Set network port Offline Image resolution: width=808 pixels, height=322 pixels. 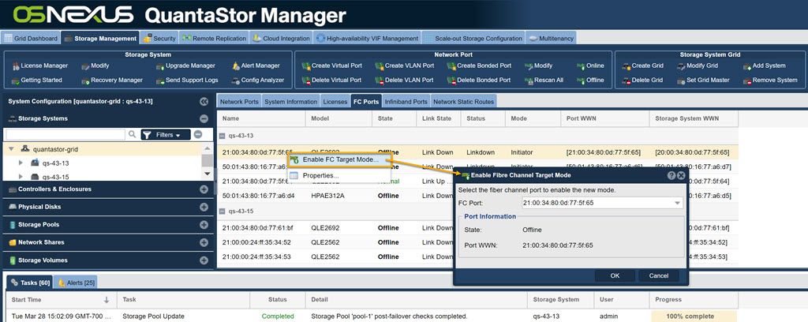(590, 80)
